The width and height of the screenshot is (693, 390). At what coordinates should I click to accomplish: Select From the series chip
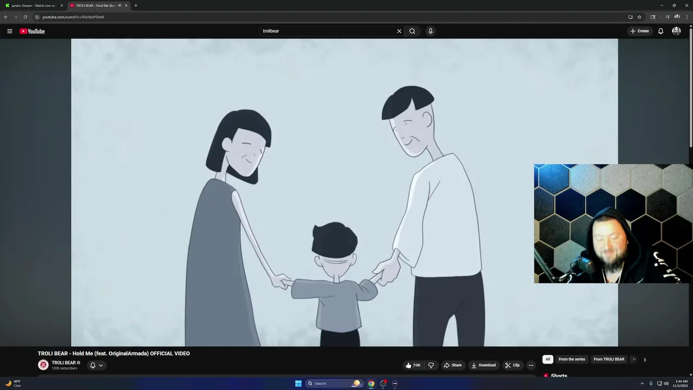572,359
